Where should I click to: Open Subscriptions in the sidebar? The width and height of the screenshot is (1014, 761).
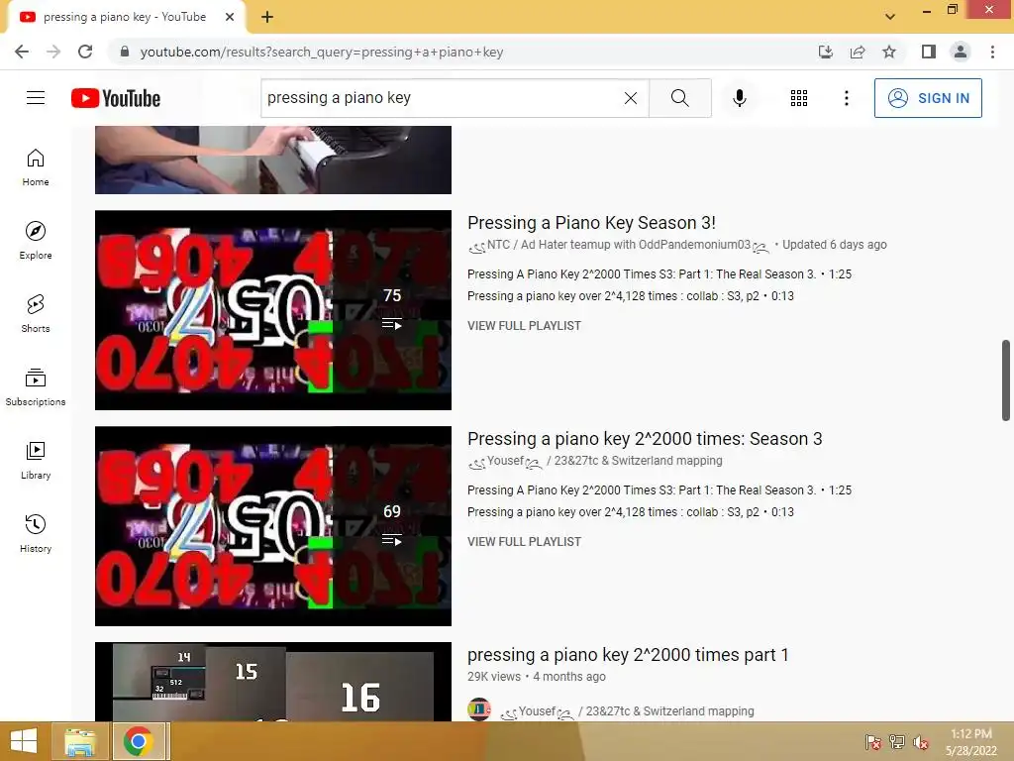[x=36, y=387]
